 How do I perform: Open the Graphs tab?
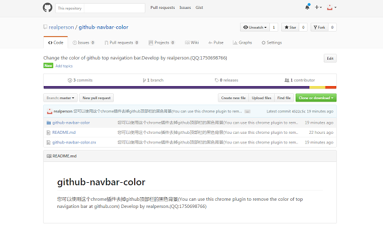242,42
